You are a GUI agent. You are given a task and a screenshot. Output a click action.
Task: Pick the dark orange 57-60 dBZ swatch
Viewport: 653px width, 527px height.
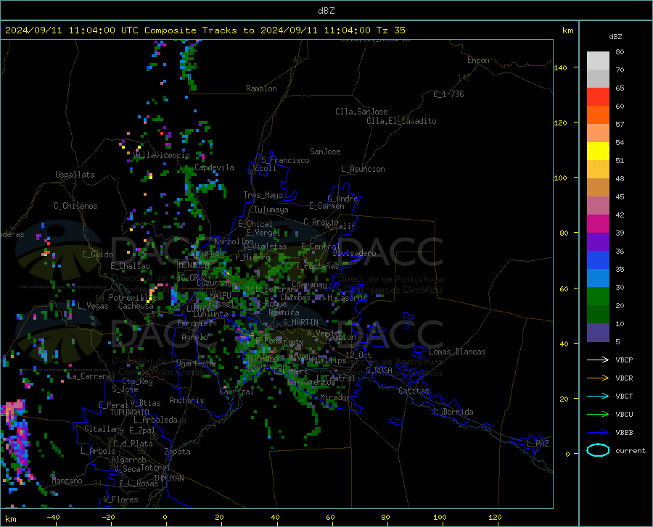coord(598,115)
